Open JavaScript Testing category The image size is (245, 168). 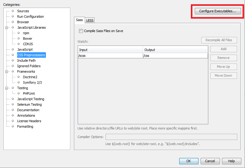[x=31, y=99]
